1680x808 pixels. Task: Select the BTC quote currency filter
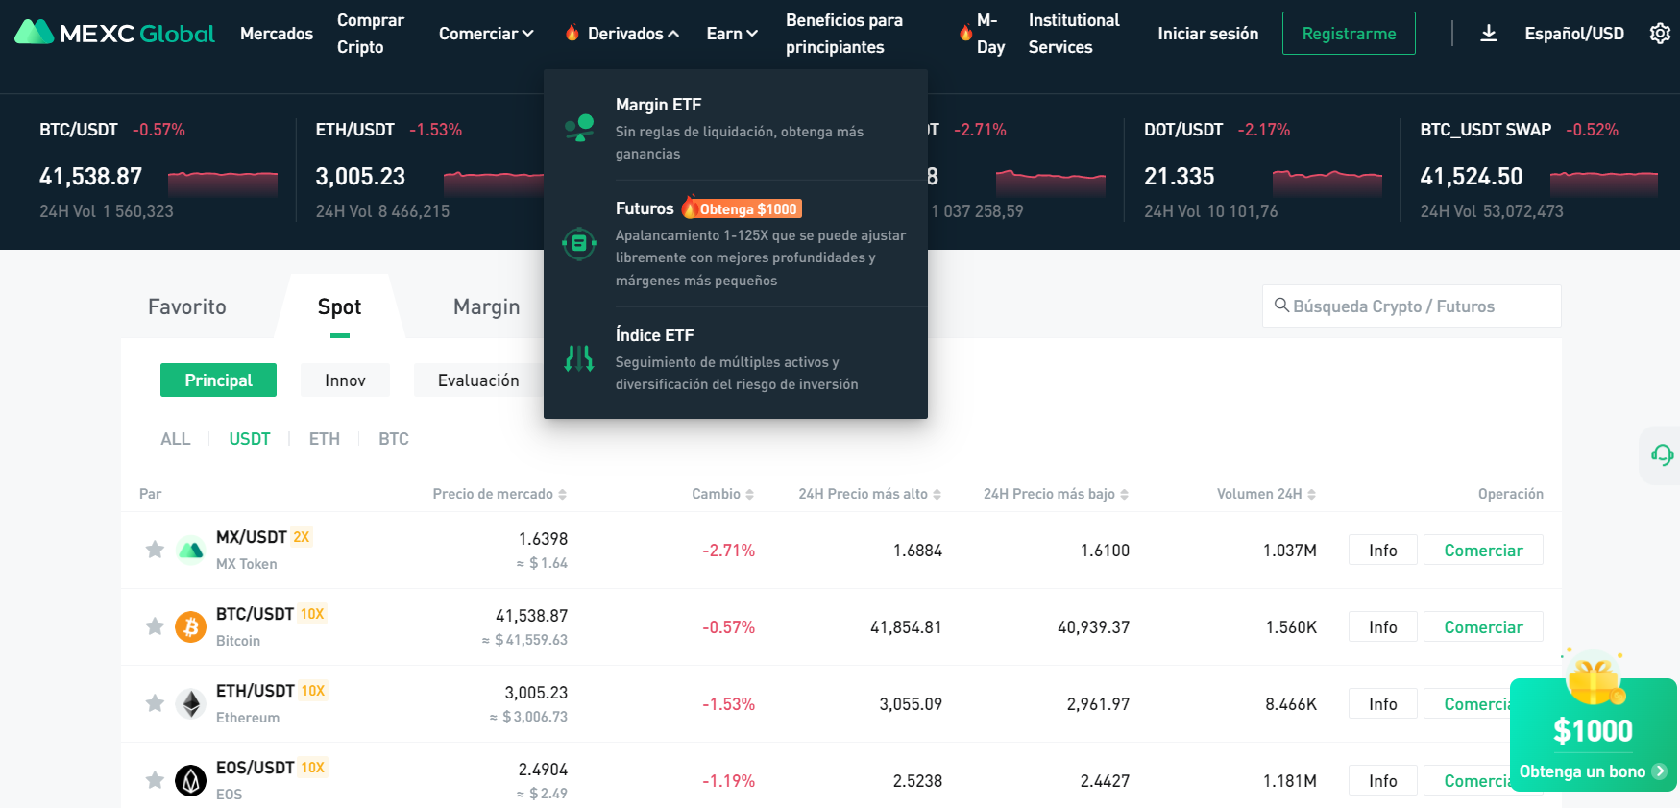[x=394, y=439]
